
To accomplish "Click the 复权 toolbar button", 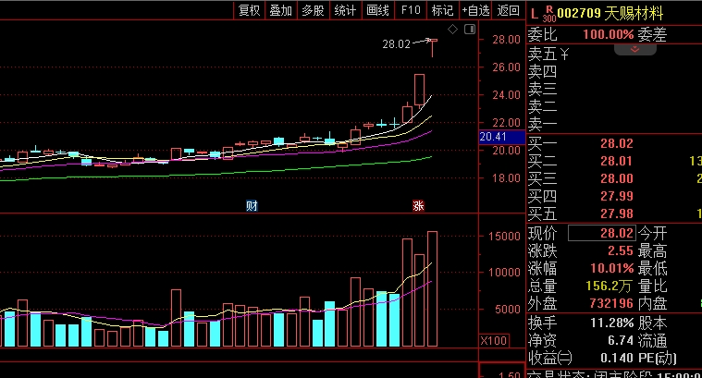I will (x=249, y=10).
